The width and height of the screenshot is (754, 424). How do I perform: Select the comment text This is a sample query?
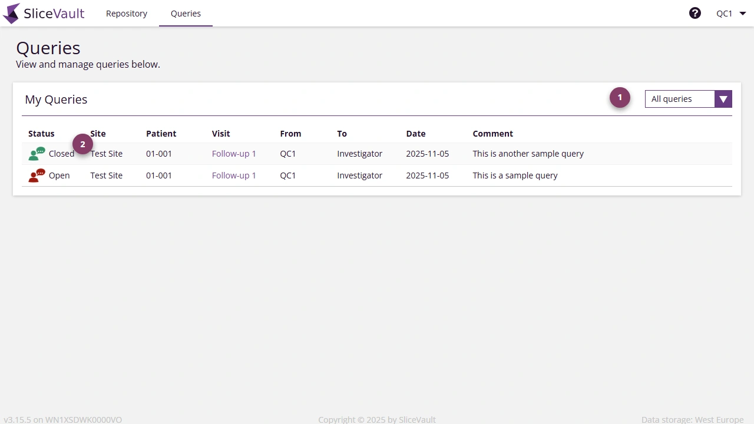515,175
